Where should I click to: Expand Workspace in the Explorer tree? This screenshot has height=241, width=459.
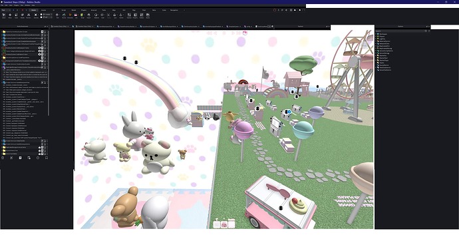tap(376, 34)
